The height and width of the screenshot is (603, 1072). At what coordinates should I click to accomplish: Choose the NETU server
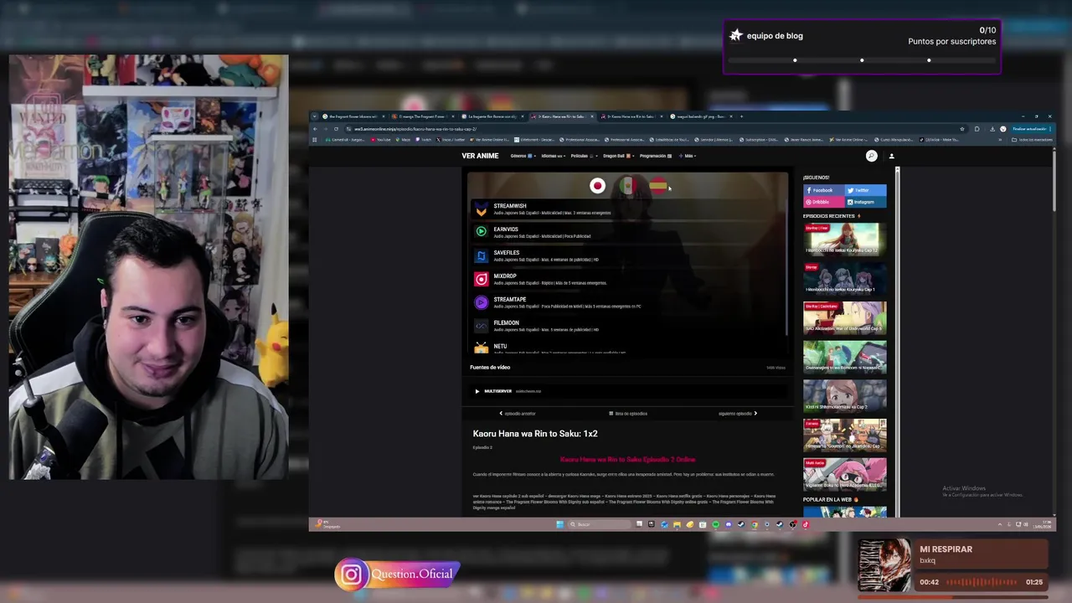pyautogui.click(x=627, y=347)
